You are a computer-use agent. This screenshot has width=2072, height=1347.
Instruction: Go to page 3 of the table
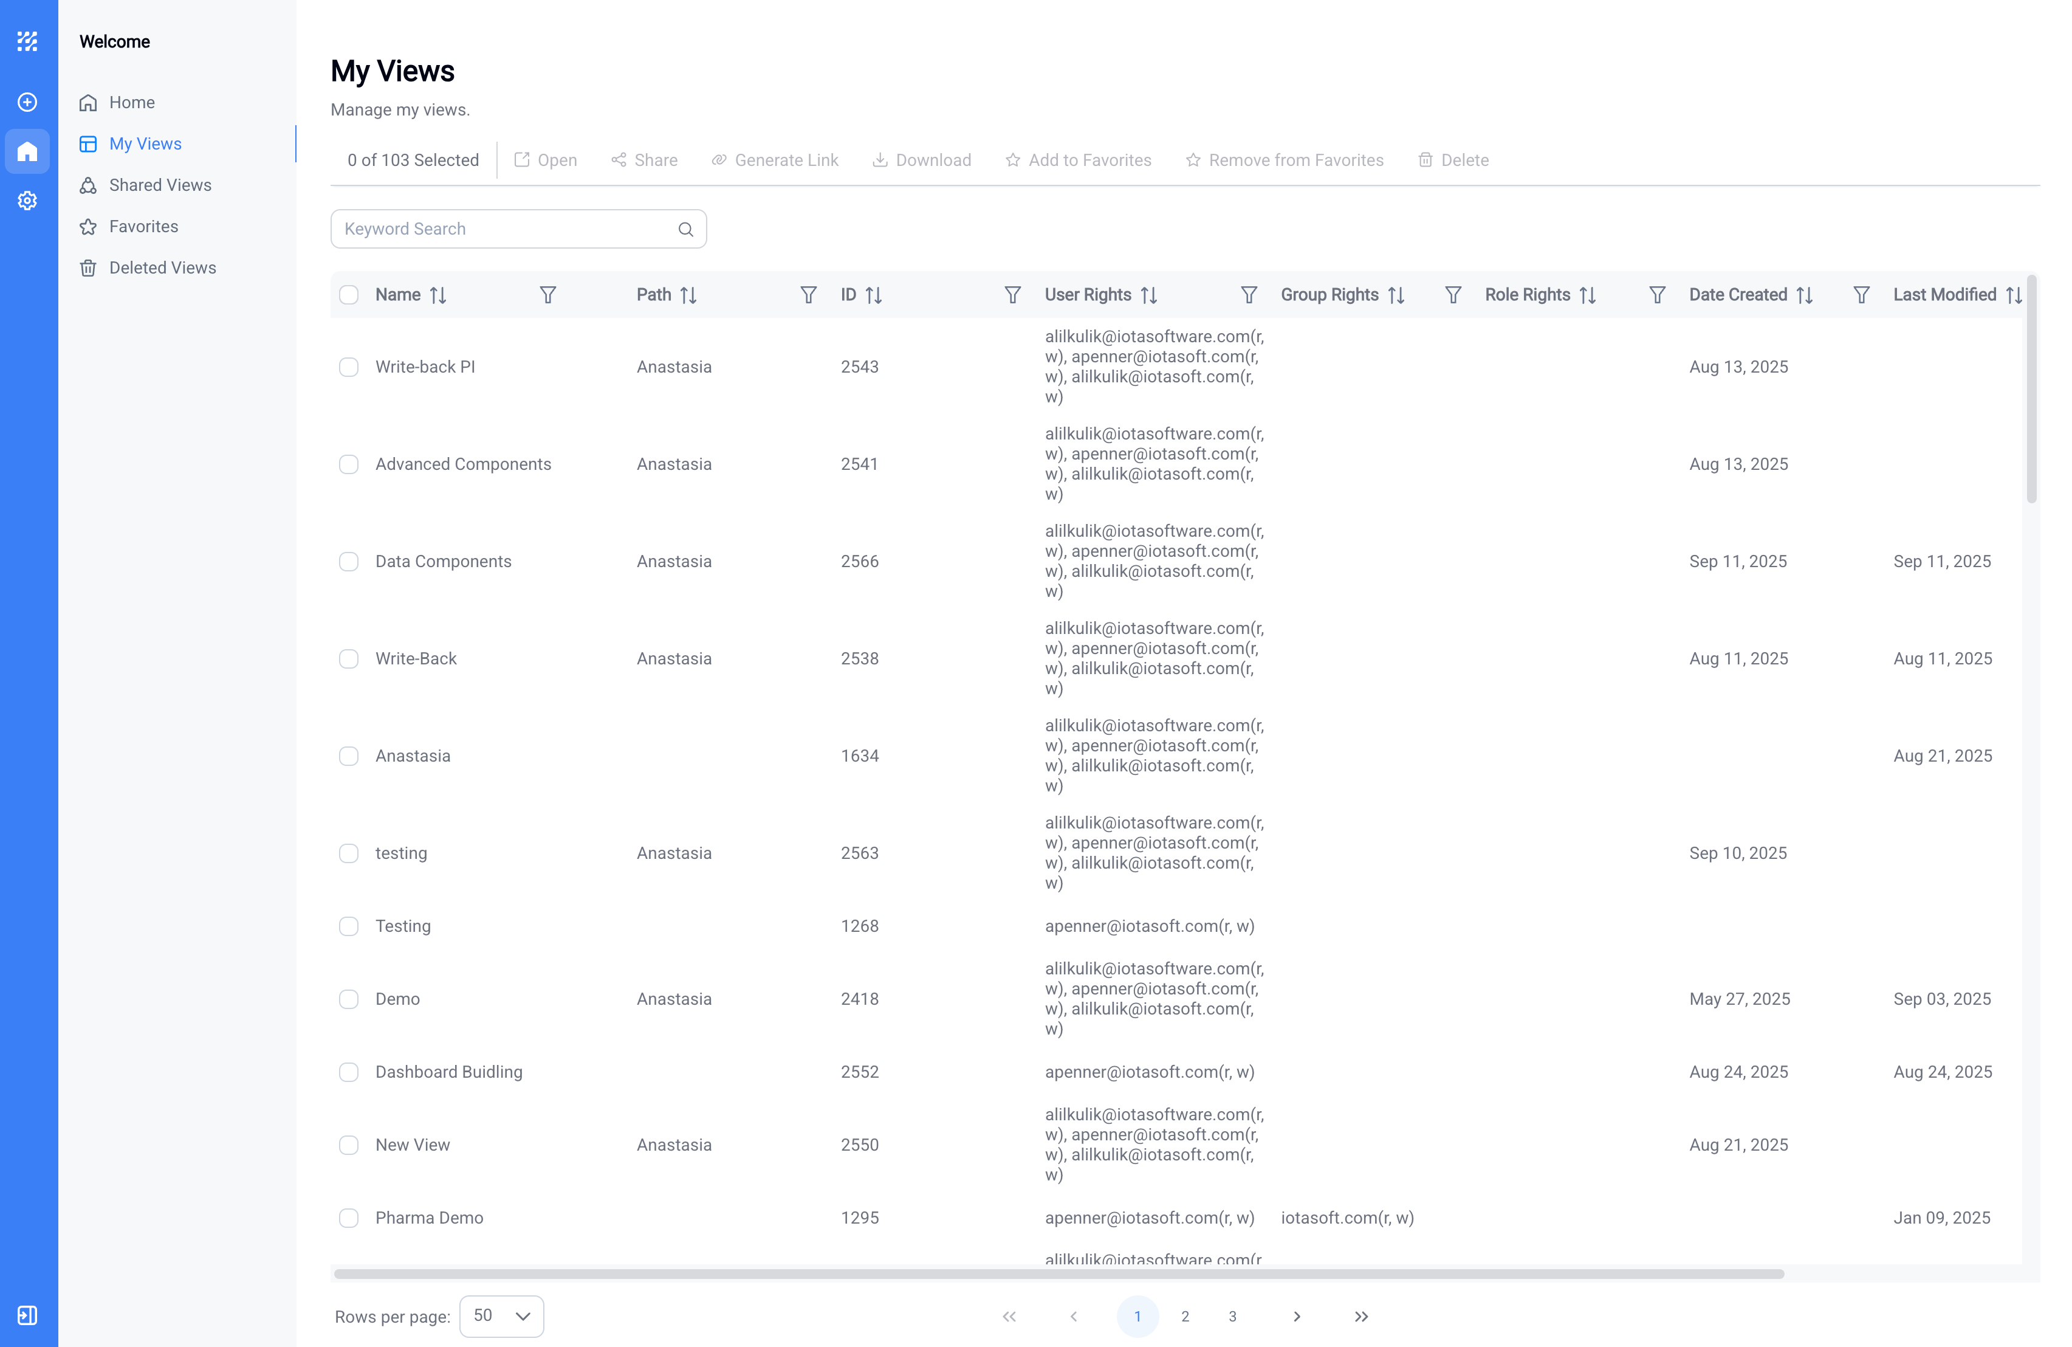(1232, 1317)
